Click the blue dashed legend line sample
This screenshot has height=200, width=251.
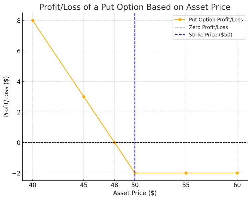[180, 35]
